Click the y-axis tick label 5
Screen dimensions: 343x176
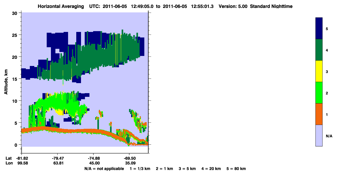(x=16, y=123)
